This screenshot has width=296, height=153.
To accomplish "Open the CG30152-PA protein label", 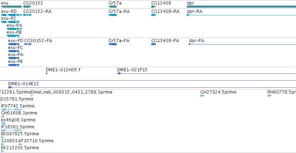I will pyautogui.click(x=38, y=41).
